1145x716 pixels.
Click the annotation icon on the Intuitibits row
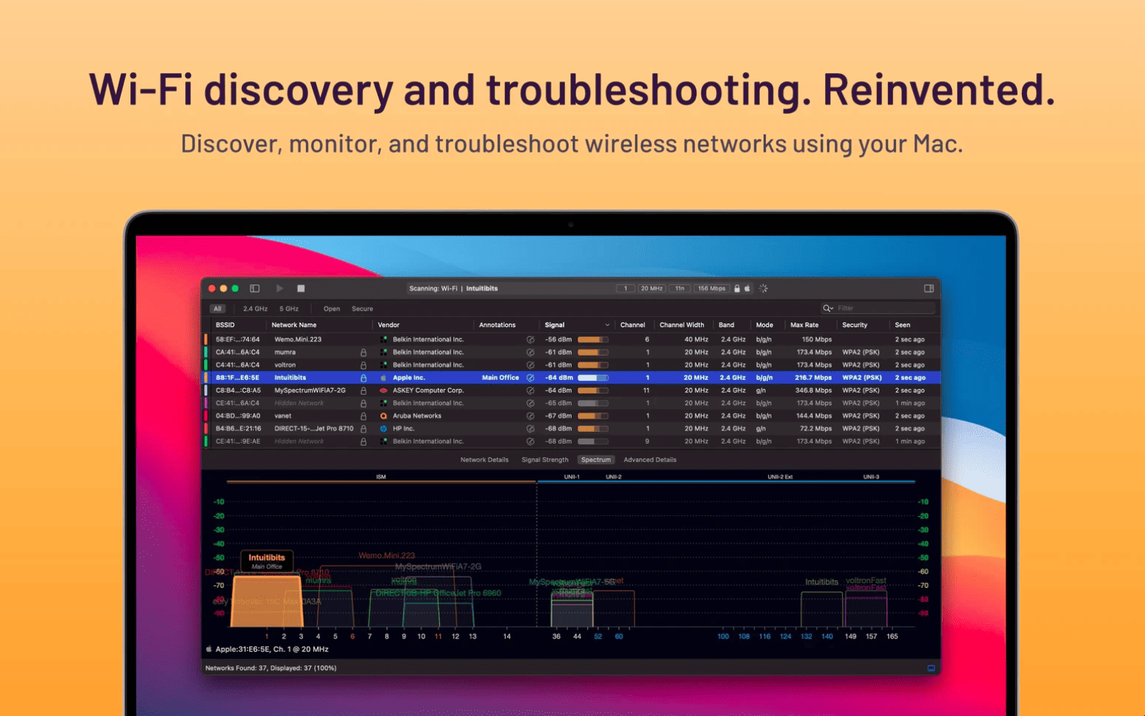point(530,378)
